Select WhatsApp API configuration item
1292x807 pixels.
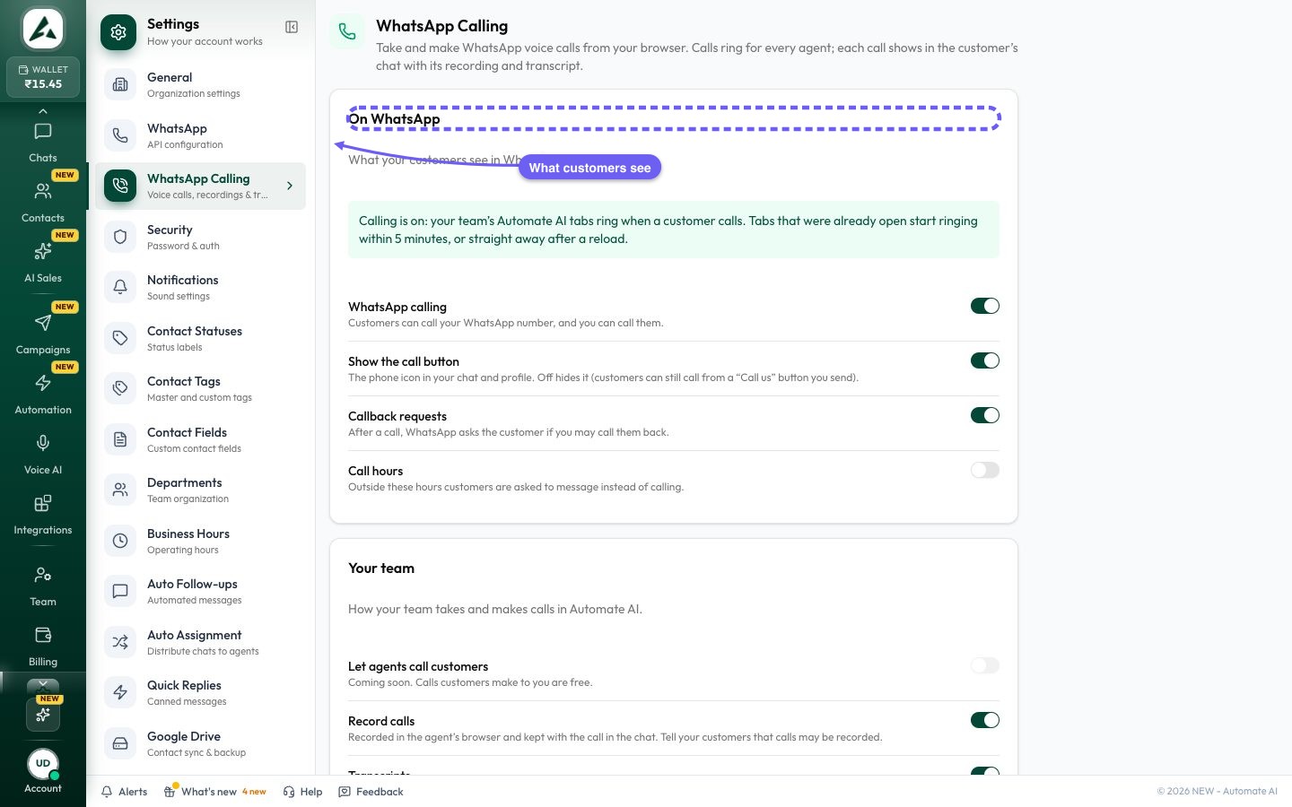pyautogui.click(x=200, y=135)
